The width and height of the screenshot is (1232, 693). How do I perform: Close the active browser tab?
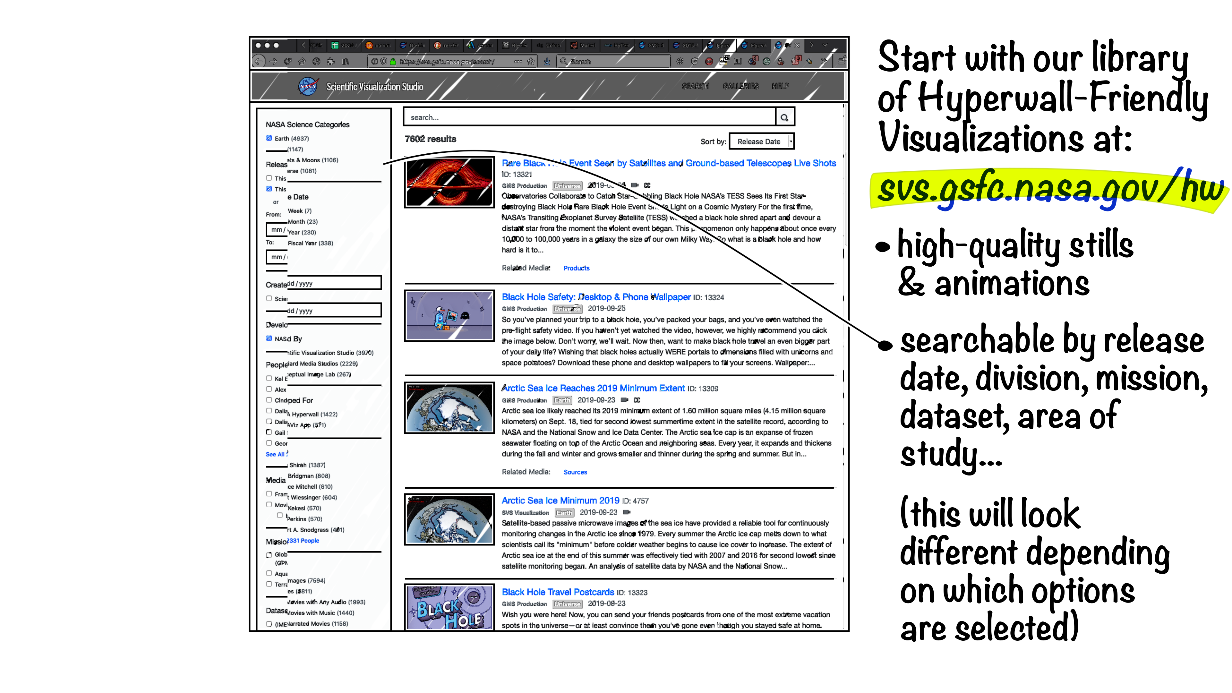797,46
